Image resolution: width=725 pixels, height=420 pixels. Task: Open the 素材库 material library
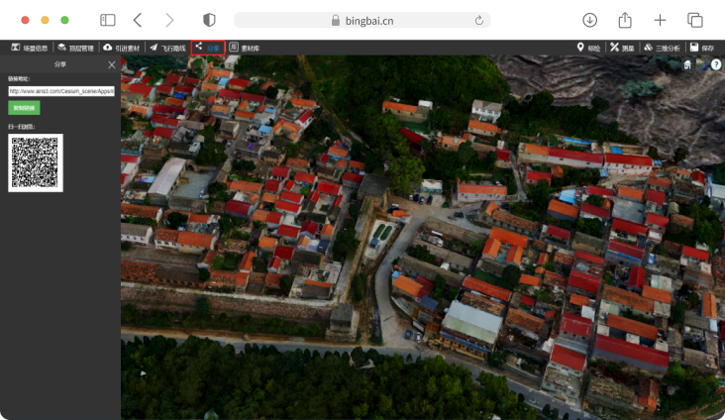click(244, 48)
